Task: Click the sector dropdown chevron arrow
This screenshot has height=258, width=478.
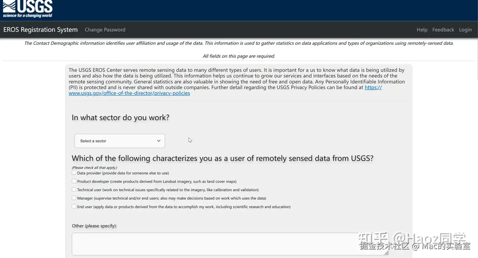Action: pyautogui.click(x=159, y=141)
